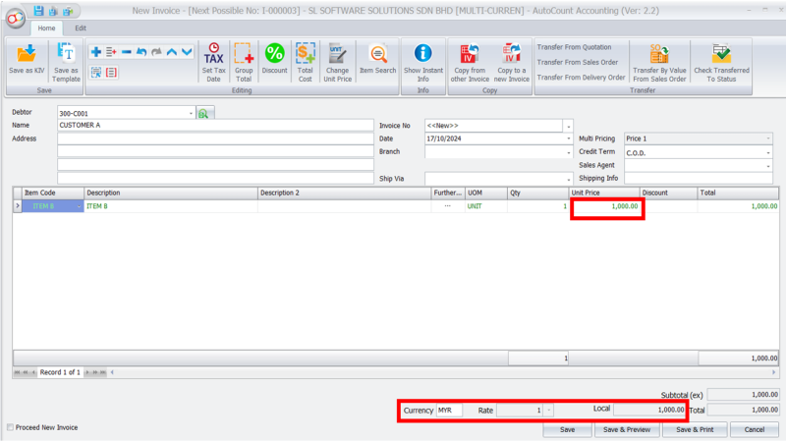
Task: Click the red-bracket list icon in Editing group
Action: click(x=111, y=73)
